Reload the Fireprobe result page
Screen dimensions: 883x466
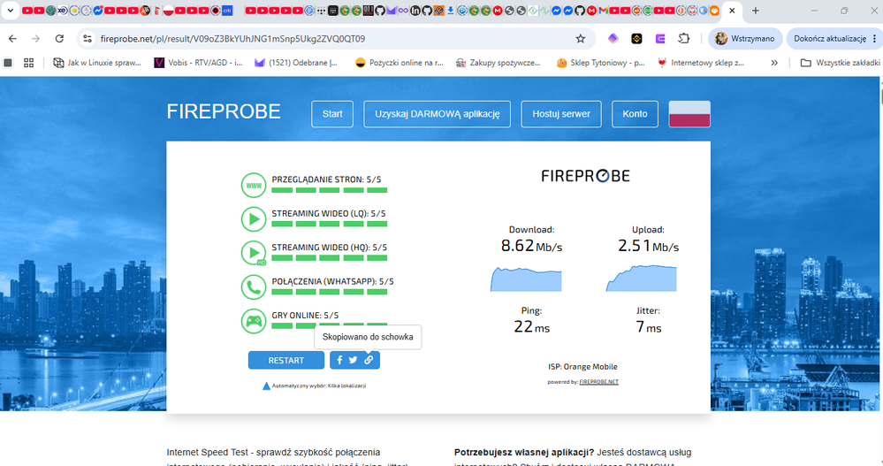[59, 38]
